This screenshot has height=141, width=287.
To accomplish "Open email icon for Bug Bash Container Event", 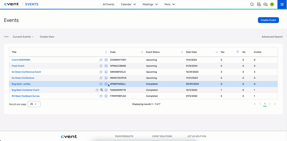I will [106, 90].
